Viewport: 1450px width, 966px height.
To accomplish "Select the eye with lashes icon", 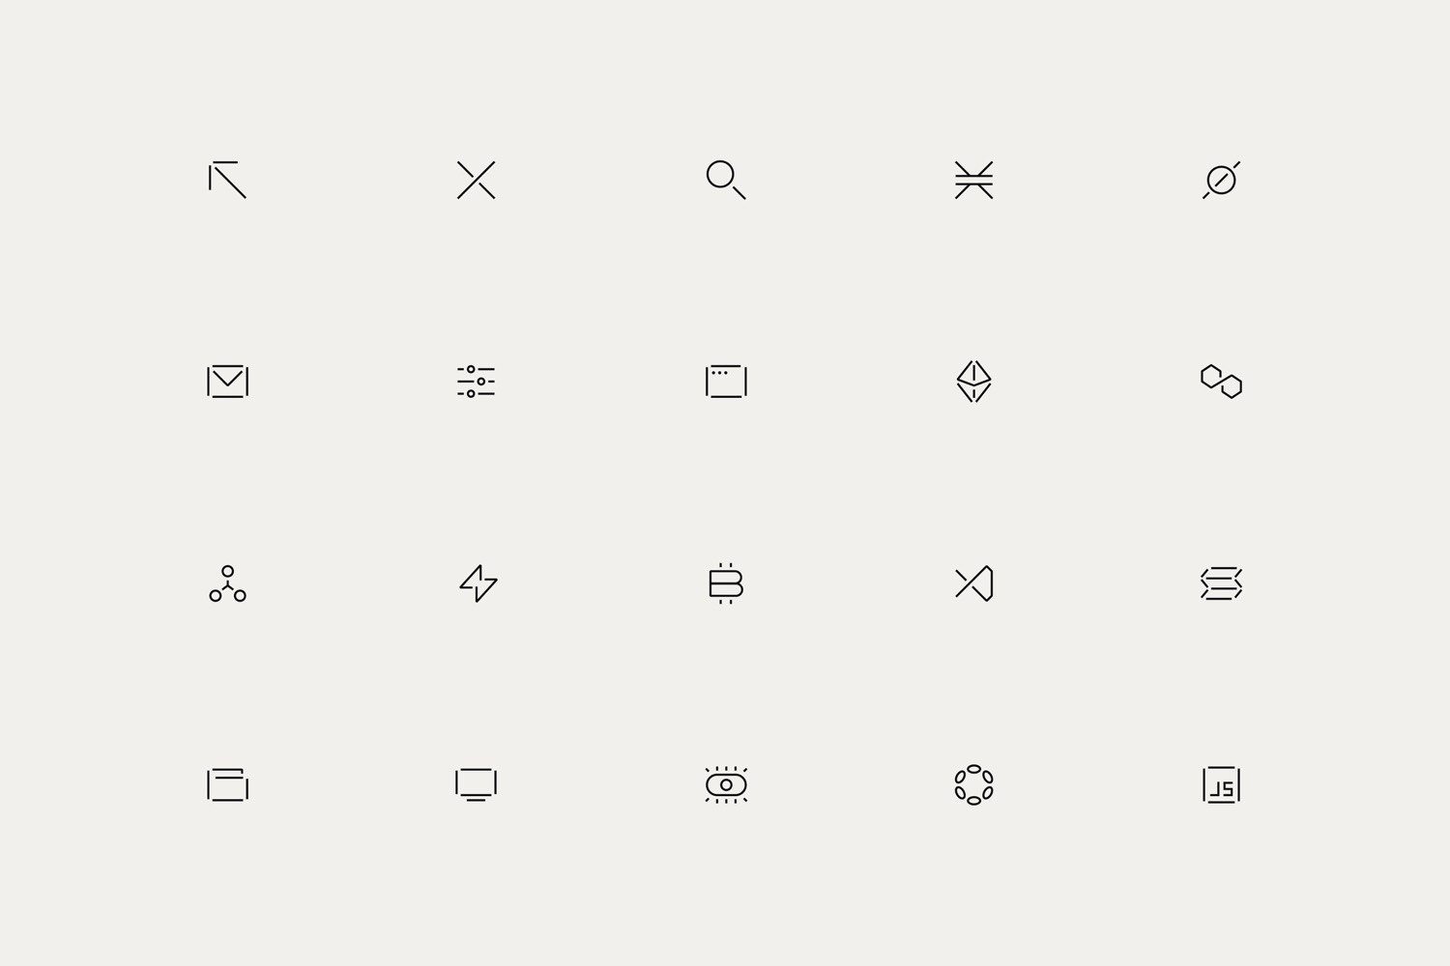I will point(726,784).
